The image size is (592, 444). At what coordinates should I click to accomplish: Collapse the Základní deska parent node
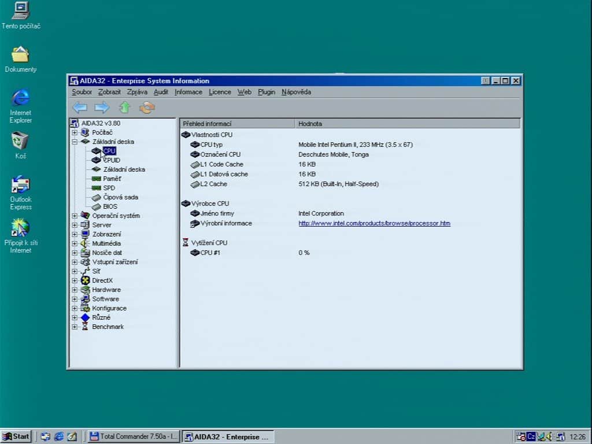(x=75, y=142)
